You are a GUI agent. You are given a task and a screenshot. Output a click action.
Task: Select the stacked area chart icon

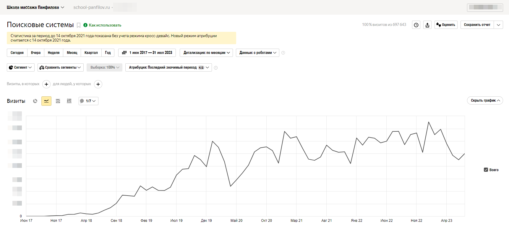coord(58,101)
